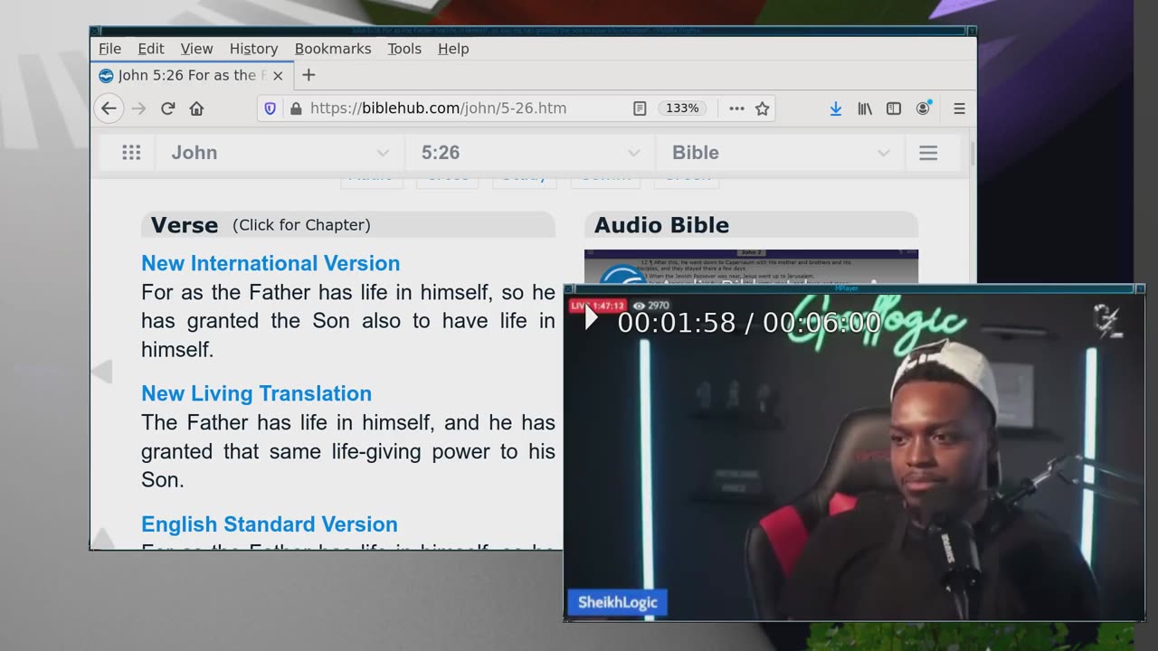Open the Firefox account avatar icon
The image size is (1158, 651).
click(x=923, y=108)
